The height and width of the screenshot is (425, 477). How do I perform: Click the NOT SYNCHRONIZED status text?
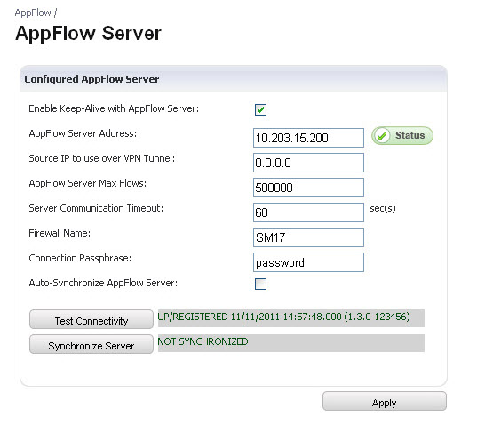click(x=203, y=341)
